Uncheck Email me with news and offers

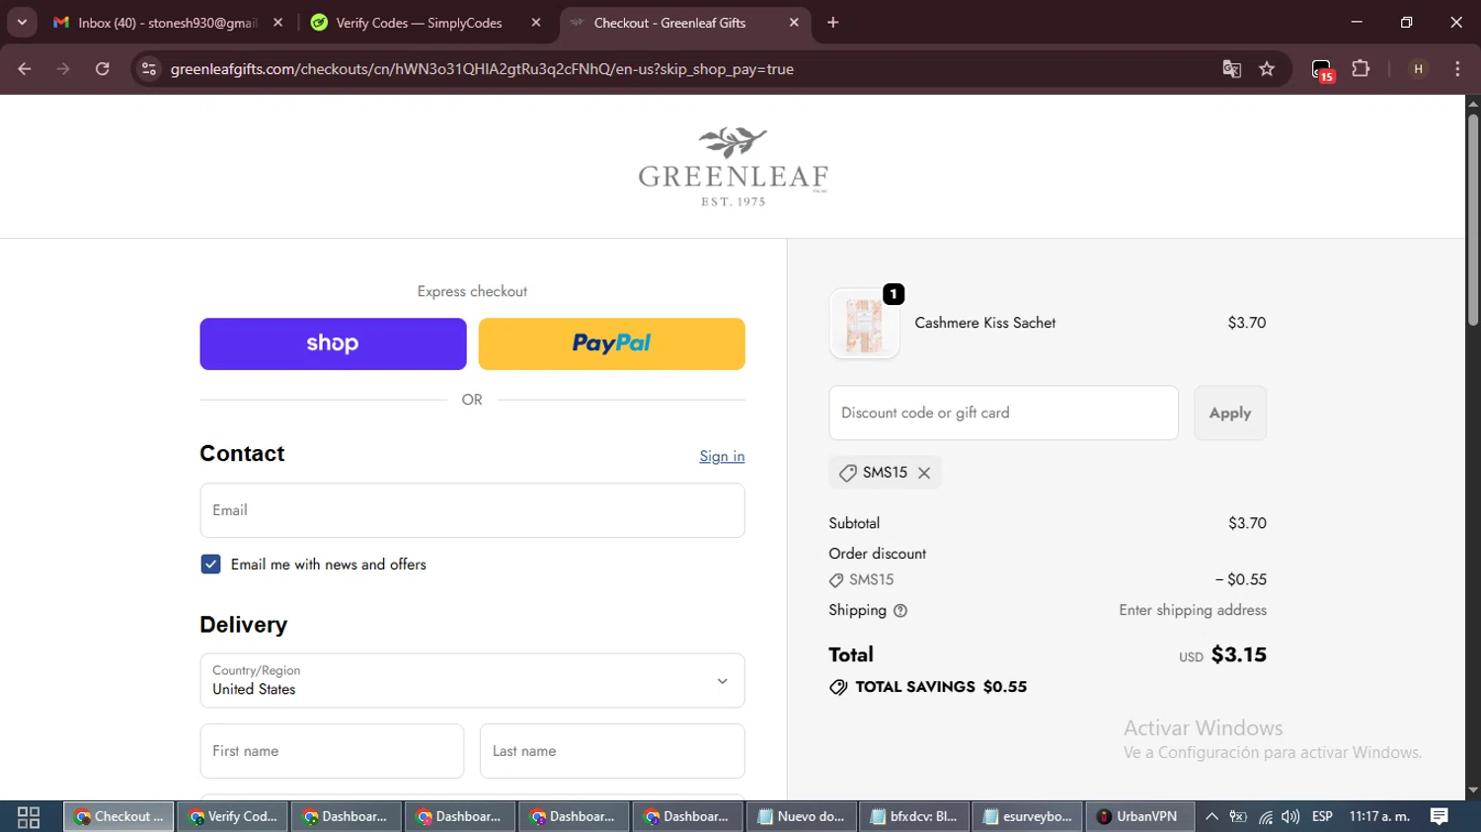[x=210, y=565]
